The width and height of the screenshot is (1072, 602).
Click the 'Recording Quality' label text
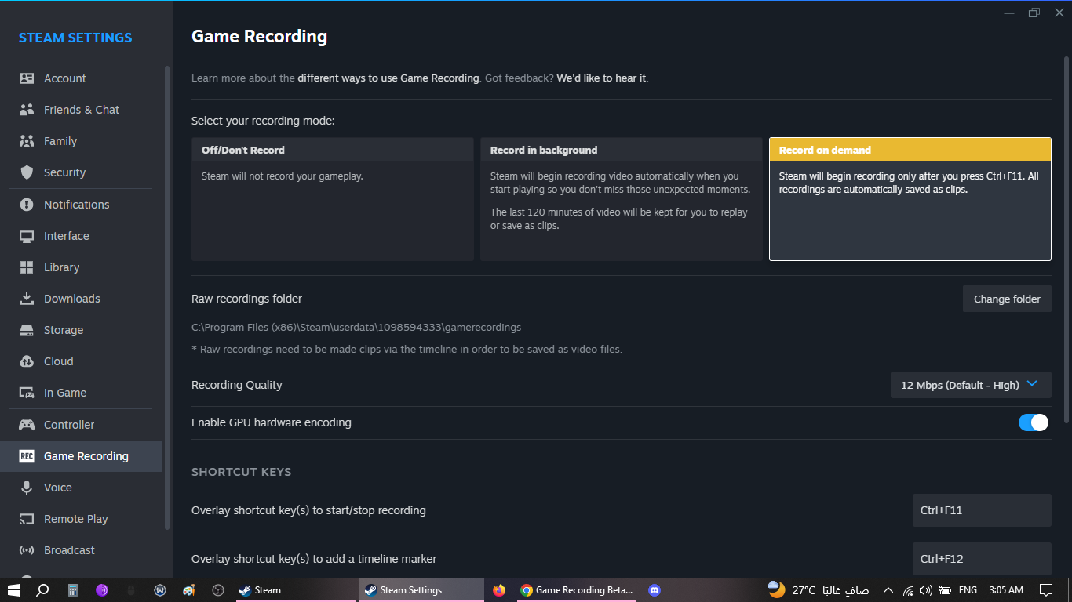pyautogui.click(x=236, y=385)
